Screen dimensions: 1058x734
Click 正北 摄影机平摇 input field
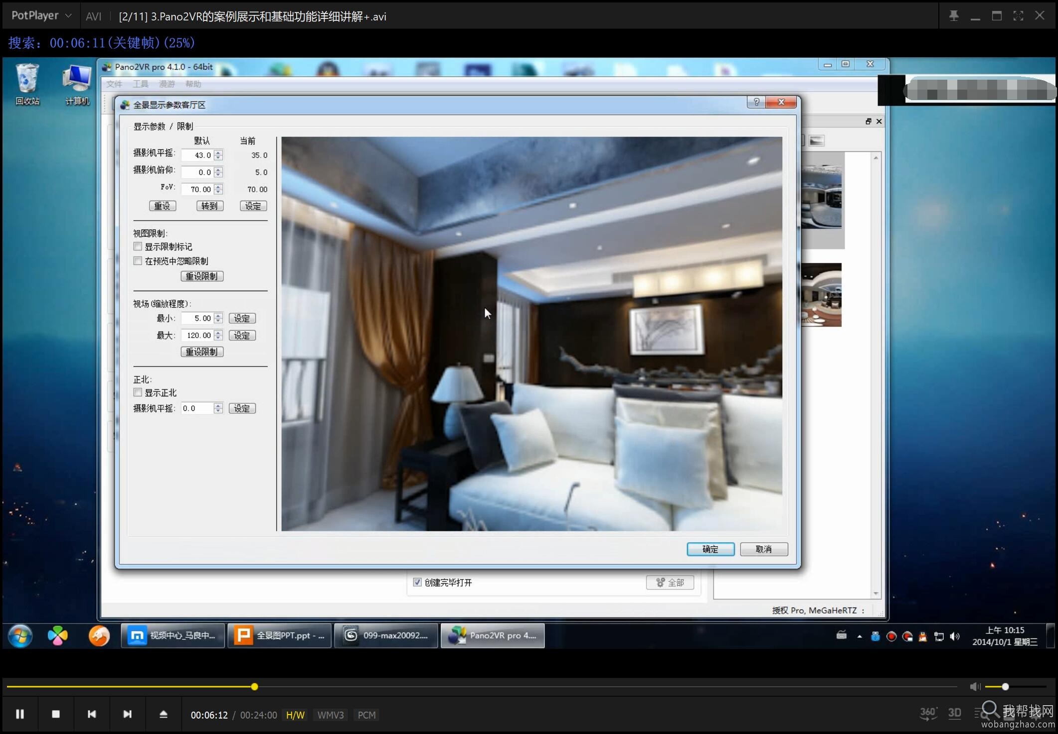[x=197, y=408]
